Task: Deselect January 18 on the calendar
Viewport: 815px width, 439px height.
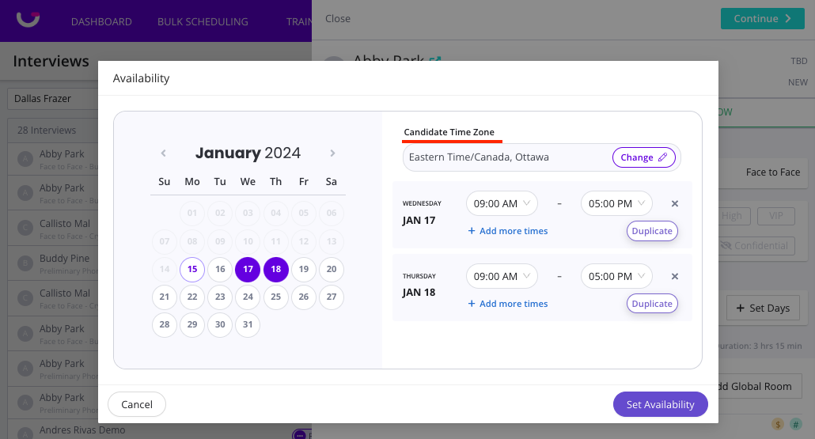Action: [276, 269]
